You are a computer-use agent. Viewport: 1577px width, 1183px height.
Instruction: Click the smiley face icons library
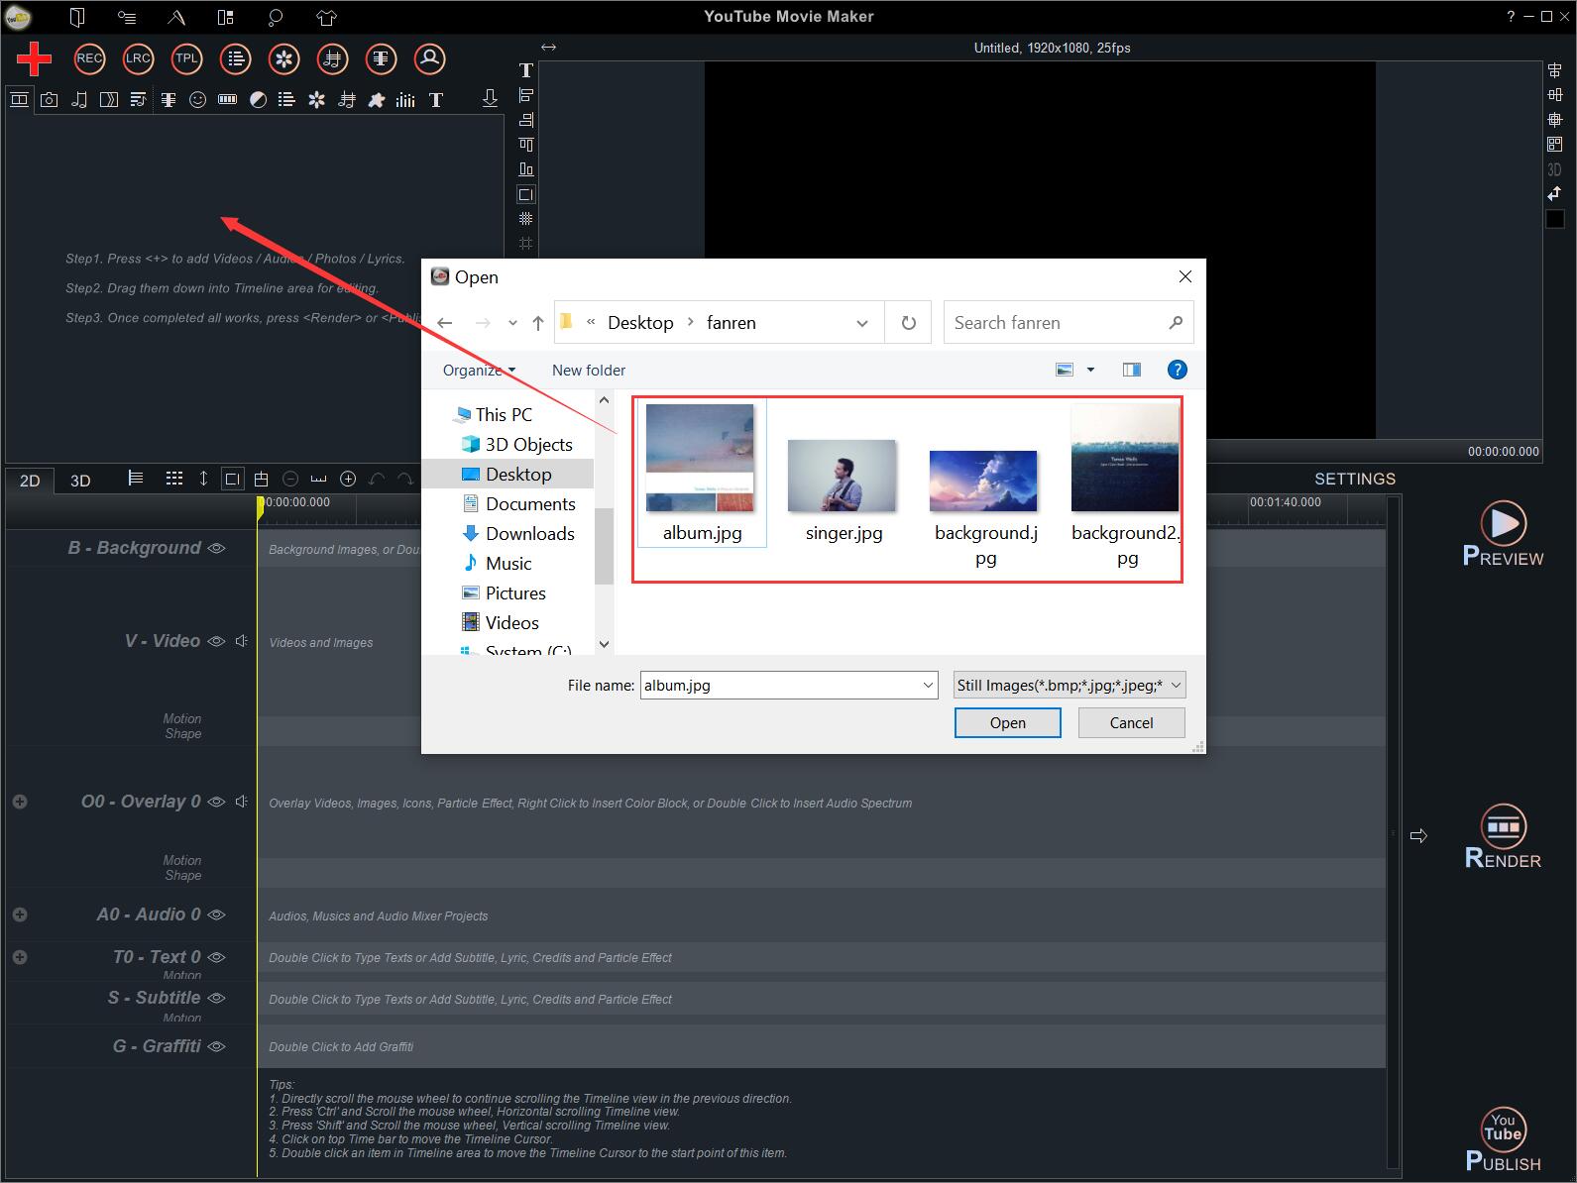pyautogui.click(x=198, y=99)
